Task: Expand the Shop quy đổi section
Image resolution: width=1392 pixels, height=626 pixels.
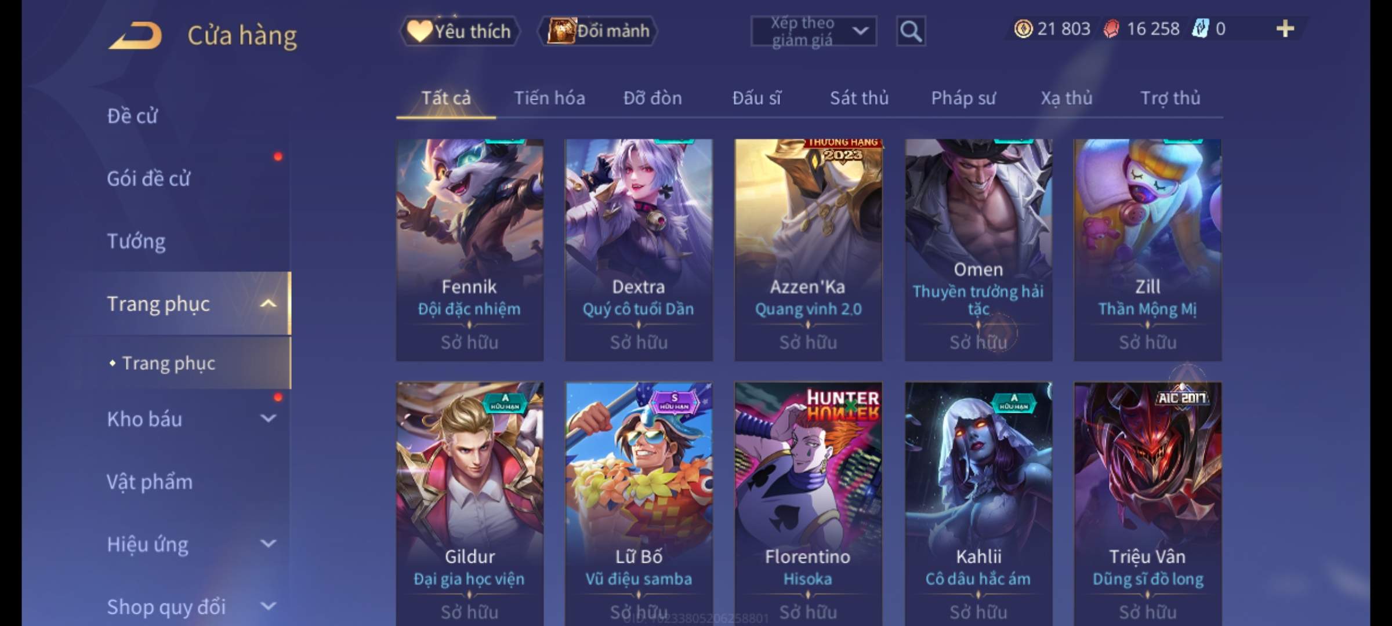Action: (269, 606)
